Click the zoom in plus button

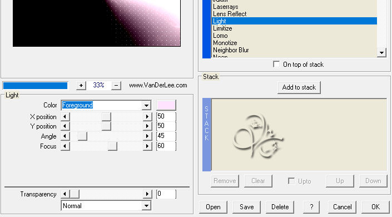click(81, 86)
